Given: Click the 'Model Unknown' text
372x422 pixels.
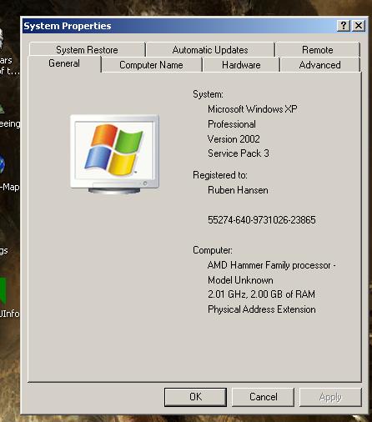Looking at the screenshot, I should [240, 280].
